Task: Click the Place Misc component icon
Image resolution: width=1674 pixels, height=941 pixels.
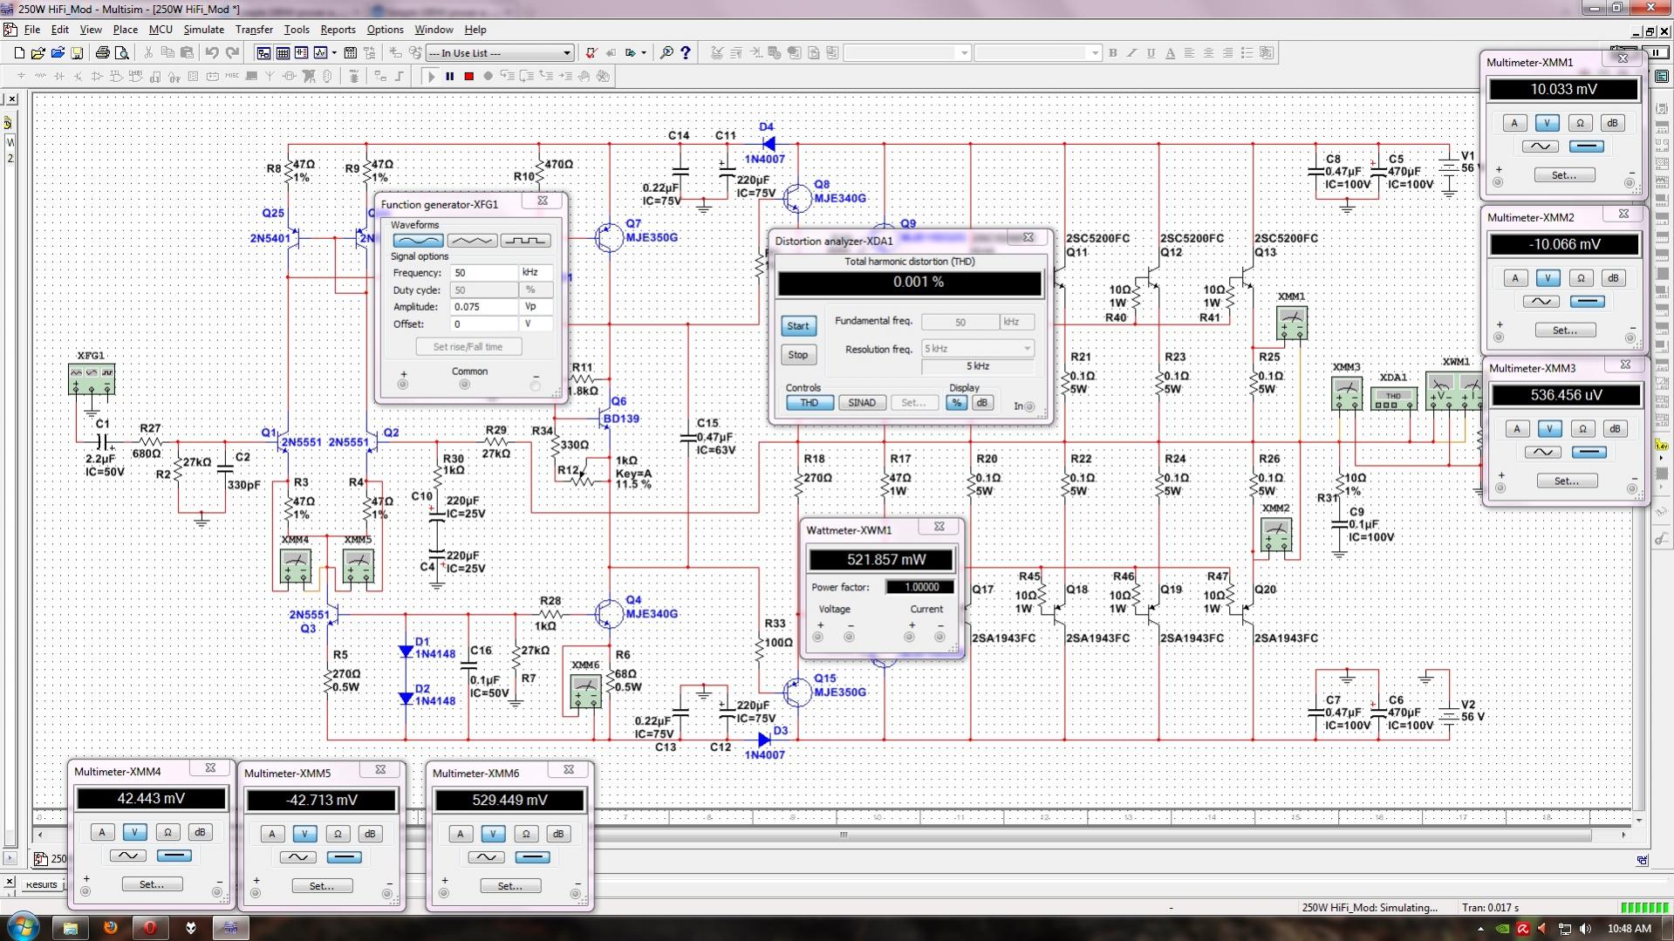Action: click(x=232, y=76)
